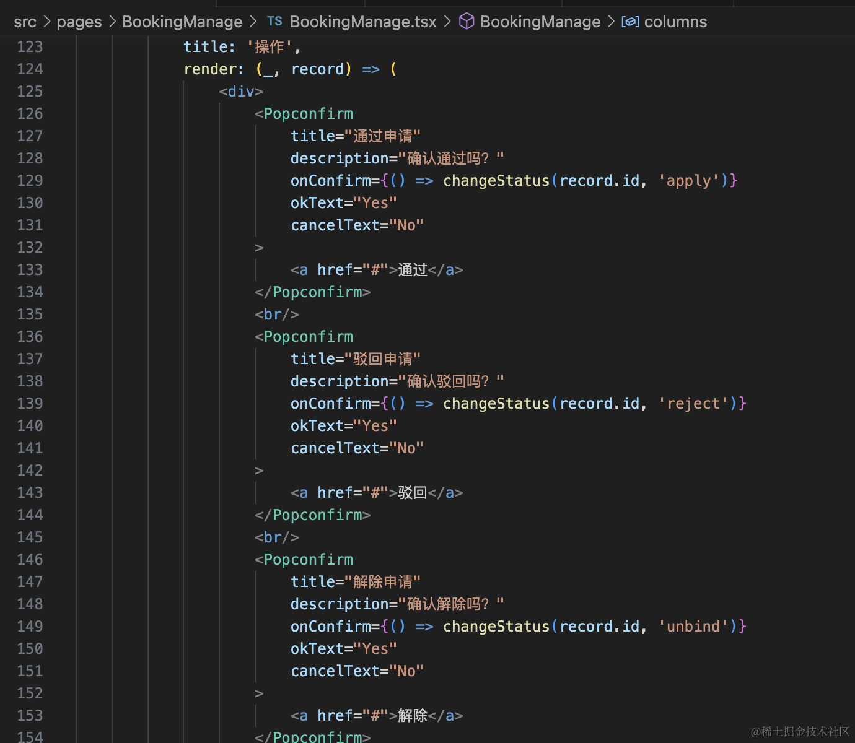Open the BookingManage folder breadcrumb
Viewport: 855px width, 743px height.
coord(182,22)
